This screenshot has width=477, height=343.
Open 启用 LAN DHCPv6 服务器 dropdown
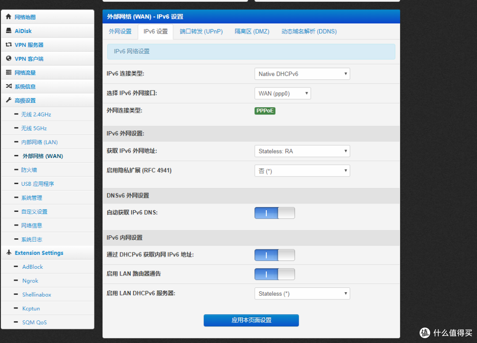tap(302, 294)
